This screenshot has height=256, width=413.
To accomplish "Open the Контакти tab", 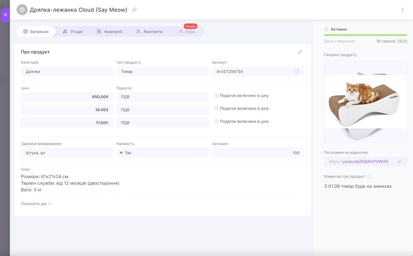I will 150,32.
